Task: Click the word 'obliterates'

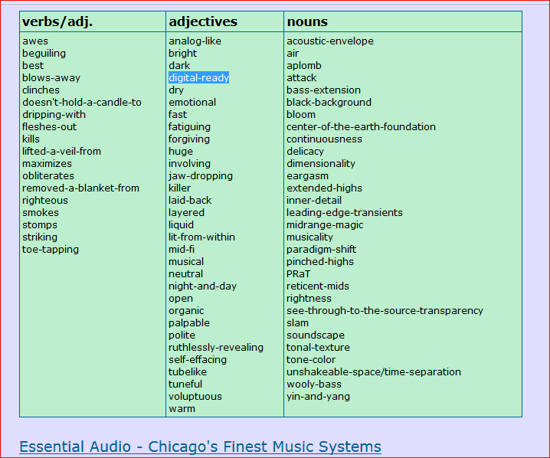Action: [x=48, y=176]
